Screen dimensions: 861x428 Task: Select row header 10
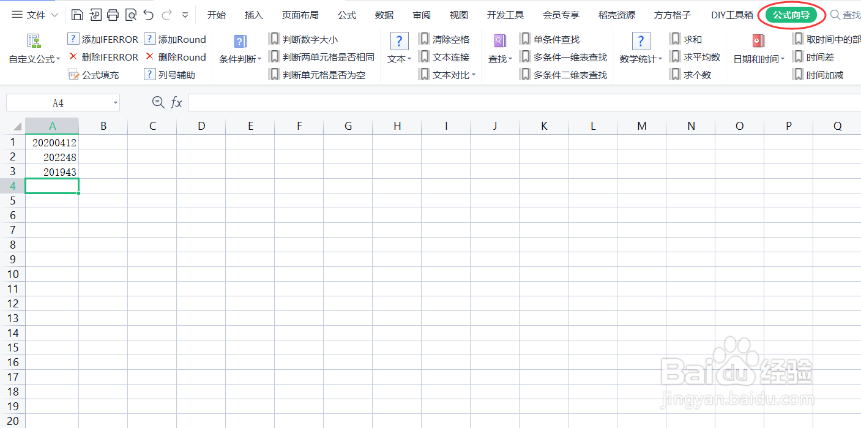[x=13, y=274]
